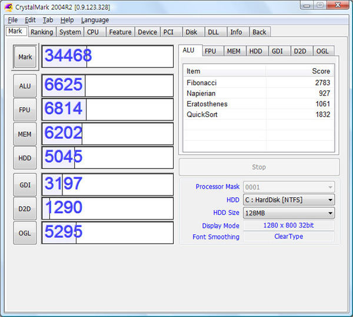Run the OGL benchmark button

25,233
